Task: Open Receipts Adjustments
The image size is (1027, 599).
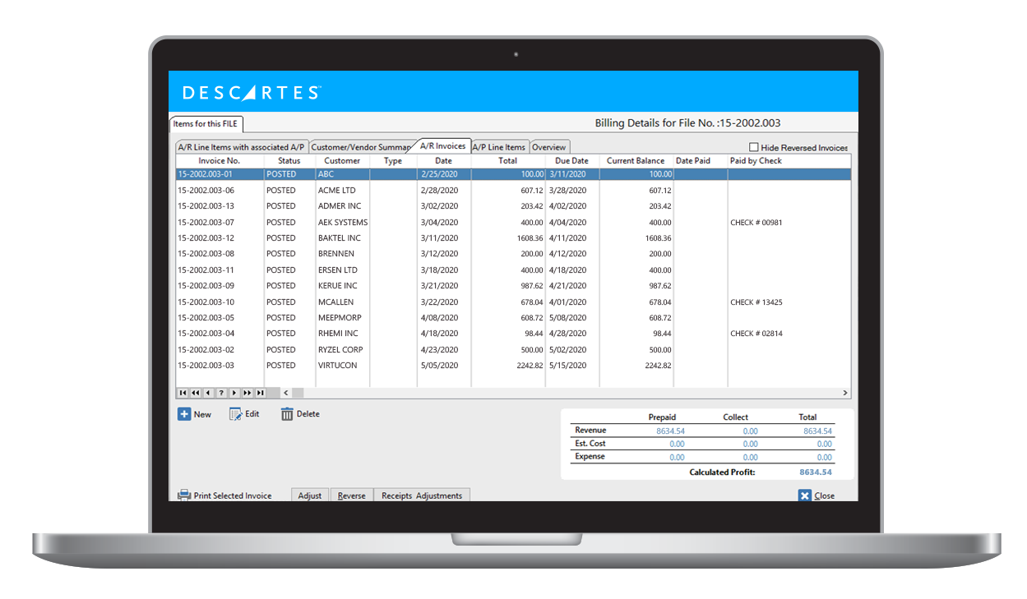Action: pos(422,495)
